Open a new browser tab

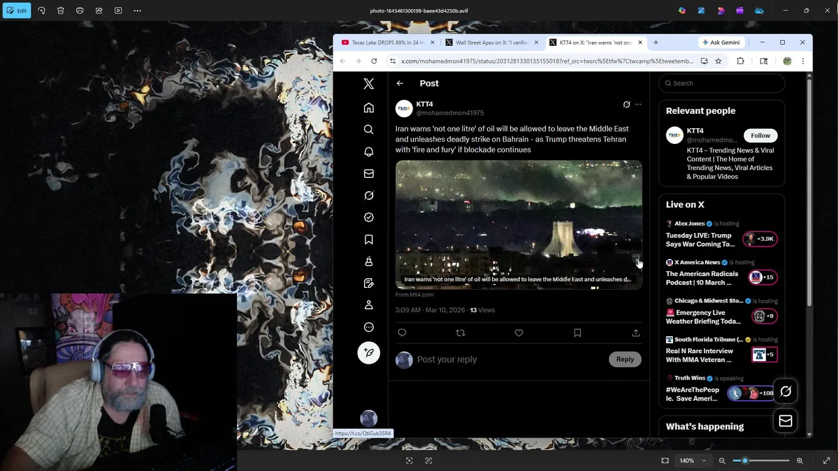click(655, 43)
